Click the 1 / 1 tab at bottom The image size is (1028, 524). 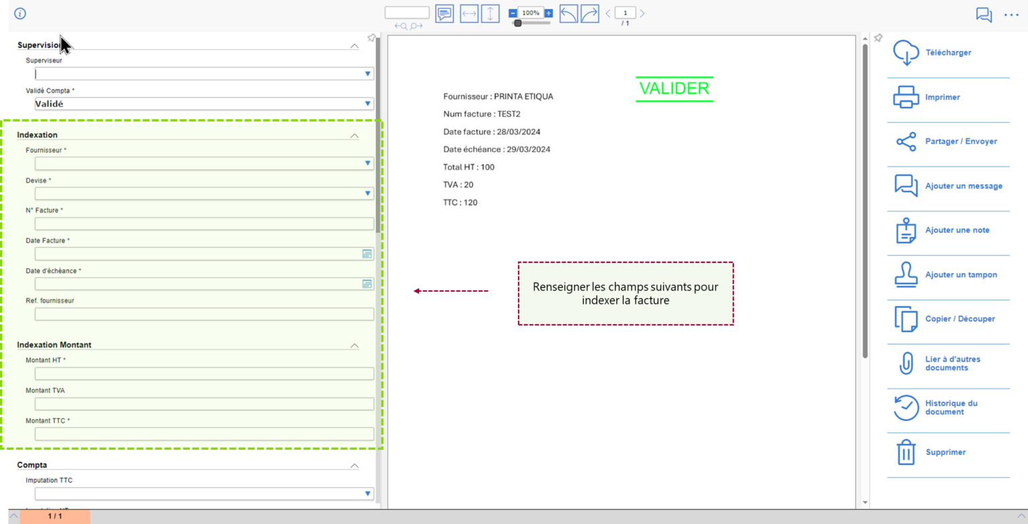click(x=55, y=517)
